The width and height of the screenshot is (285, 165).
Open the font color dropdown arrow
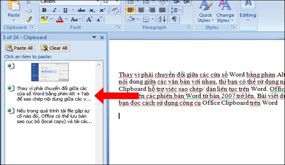66,19
